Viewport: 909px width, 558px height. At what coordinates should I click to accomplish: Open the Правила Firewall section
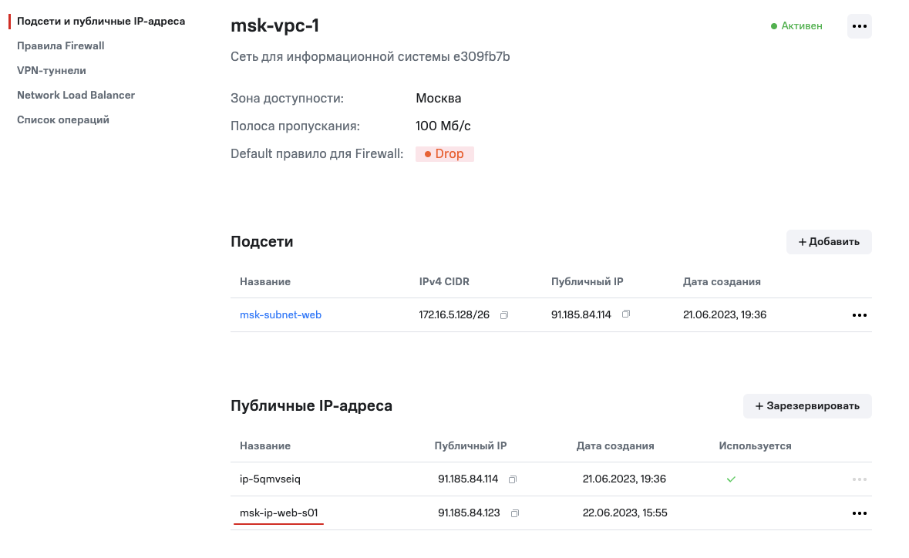point(61,45)
